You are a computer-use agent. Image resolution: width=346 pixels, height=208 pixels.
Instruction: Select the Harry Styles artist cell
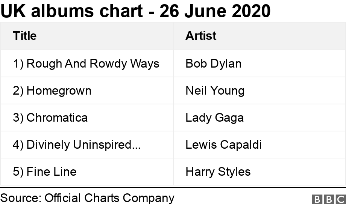point(218,172)
